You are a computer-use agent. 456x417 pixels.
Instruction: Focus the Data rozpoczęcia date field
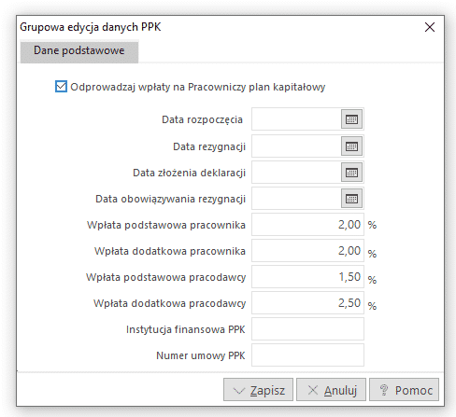(296, 119)
